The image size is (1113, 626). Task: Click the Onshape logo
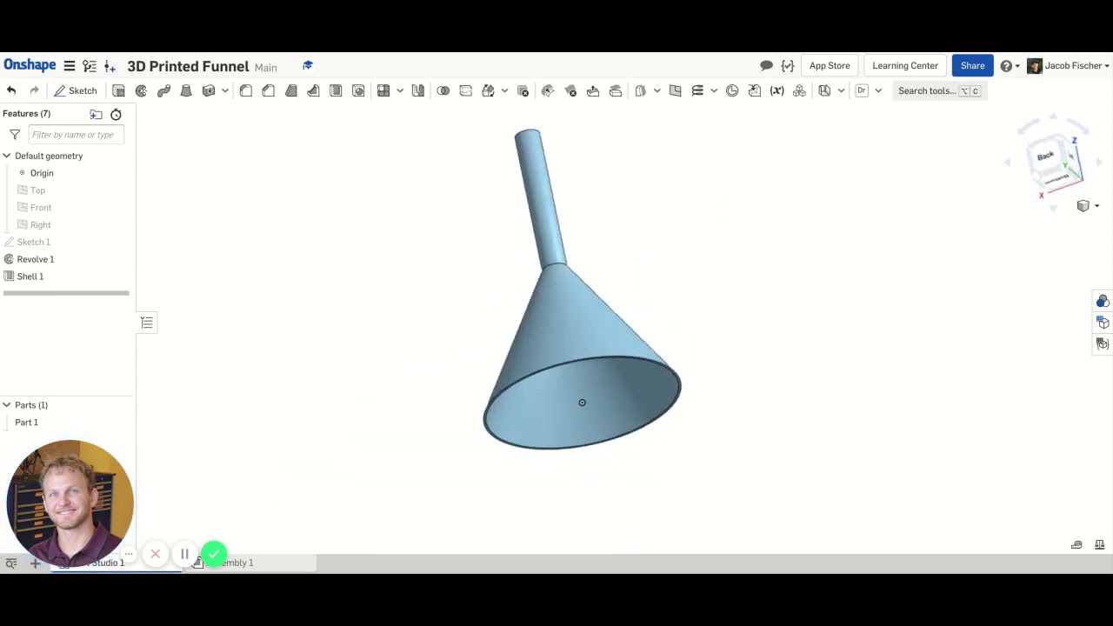pyautogui.click(x=30, y=65)
